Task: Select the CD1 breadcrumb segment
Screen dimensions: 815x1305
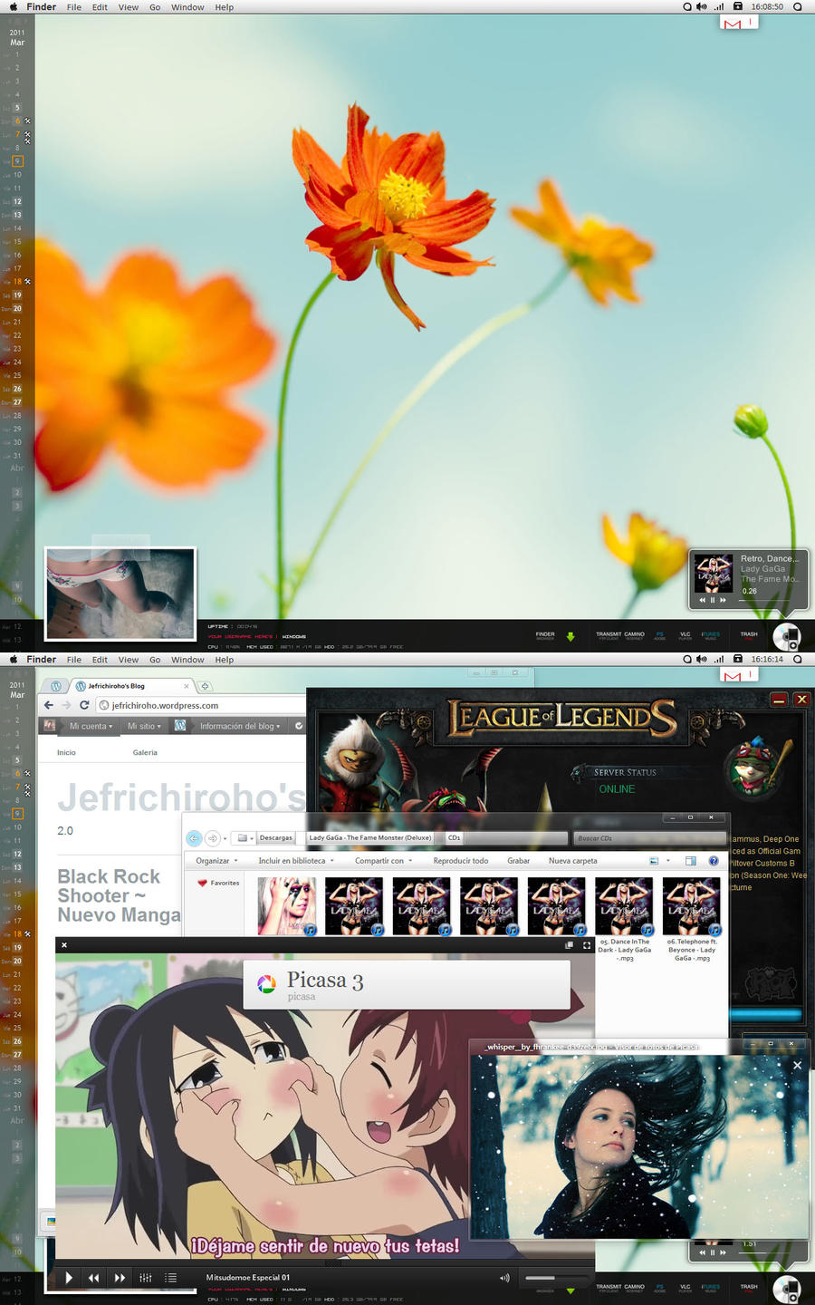Action: (455, 838)
